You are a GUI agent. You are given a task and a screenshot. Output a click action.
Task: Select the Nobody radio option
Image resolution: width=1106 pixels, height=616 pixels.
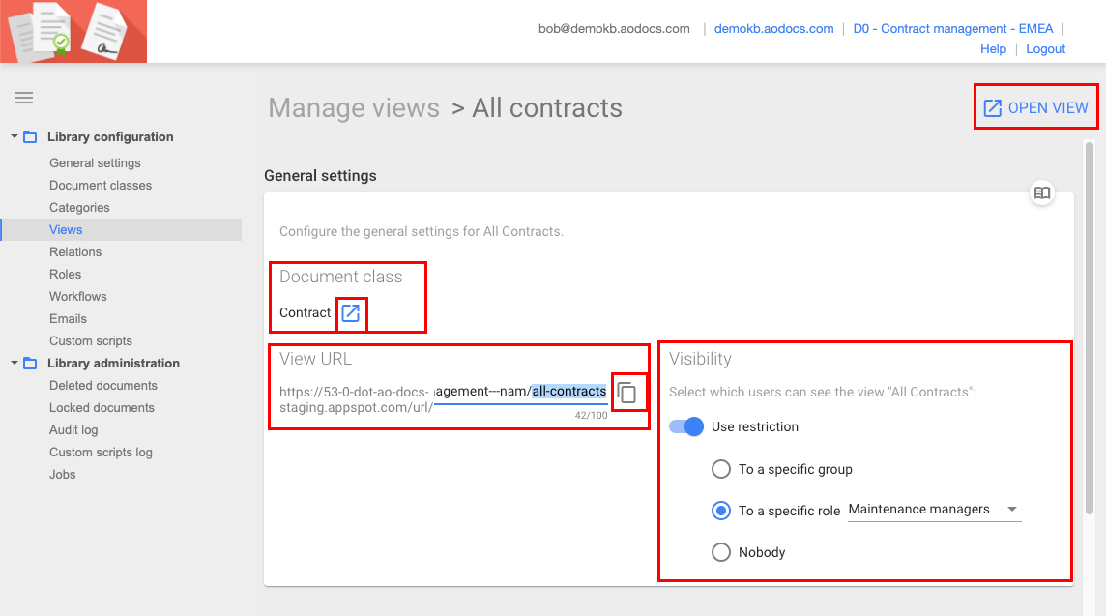tap(720, 552)
